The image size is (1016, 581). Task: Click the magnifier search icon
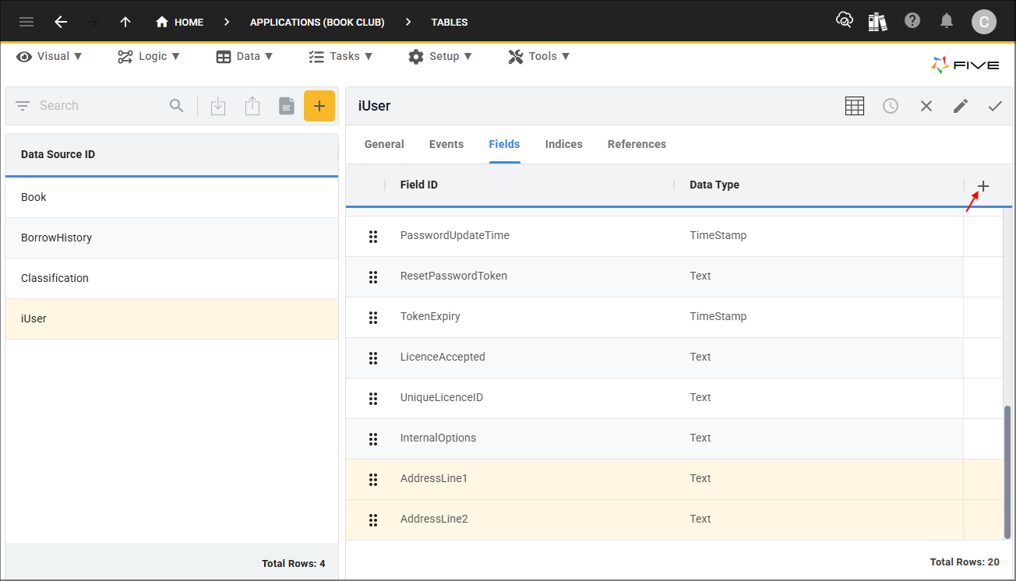click(x=177, y=106)
